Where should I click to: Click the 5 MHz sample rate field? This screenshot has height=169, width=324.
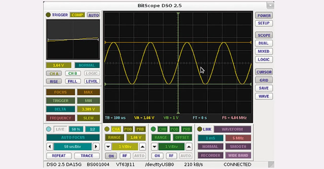pyautogui.click(x=238, y=138)
